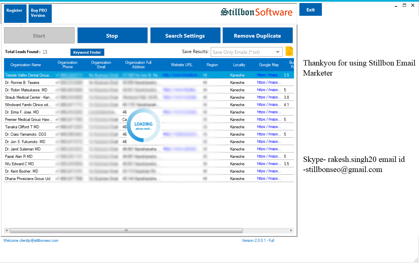Select the Temple Valley Dental Group row
The height and width of the screenshot is (263, 419).
149,75
